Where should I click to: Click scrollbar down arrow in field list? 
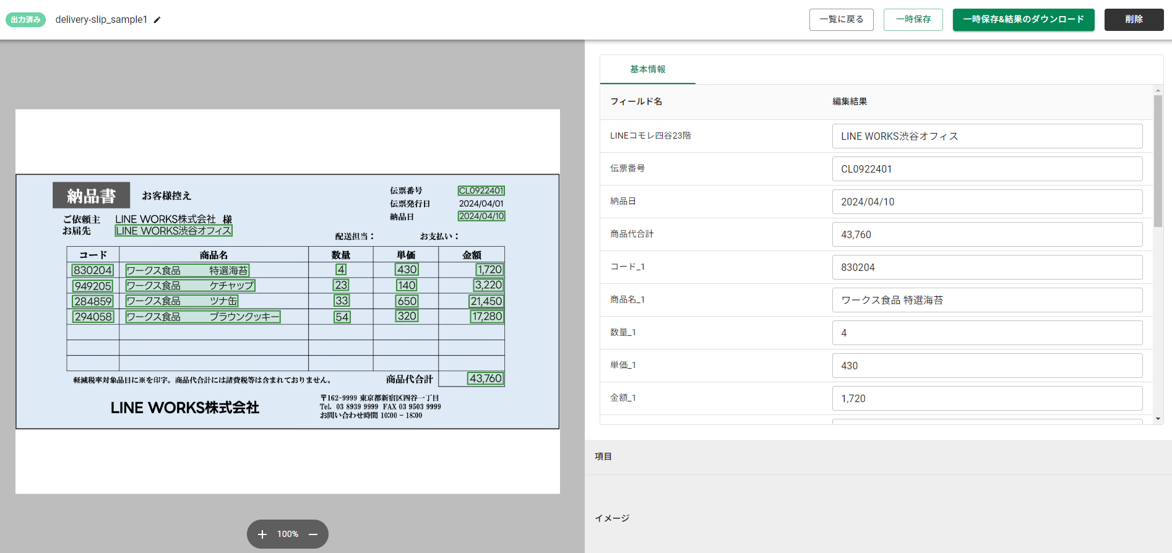pyautogui.click(x=1158, y=419)
